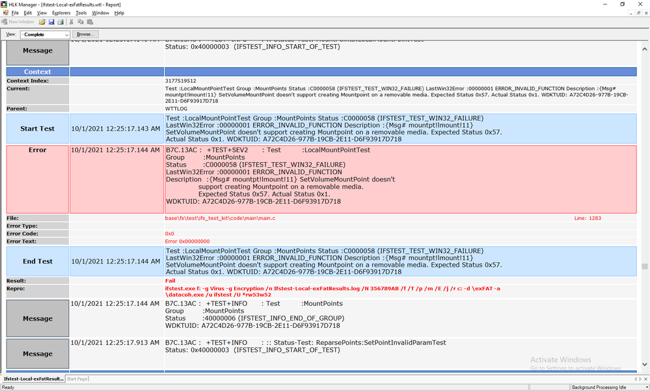Click the 'Result:' label

[x=16, y=280]
